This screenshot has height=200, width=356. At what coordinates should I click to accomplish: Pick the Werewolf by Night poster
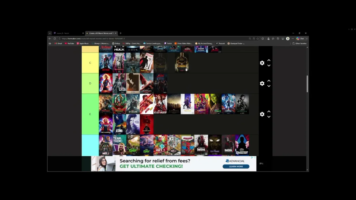point(133,83)
